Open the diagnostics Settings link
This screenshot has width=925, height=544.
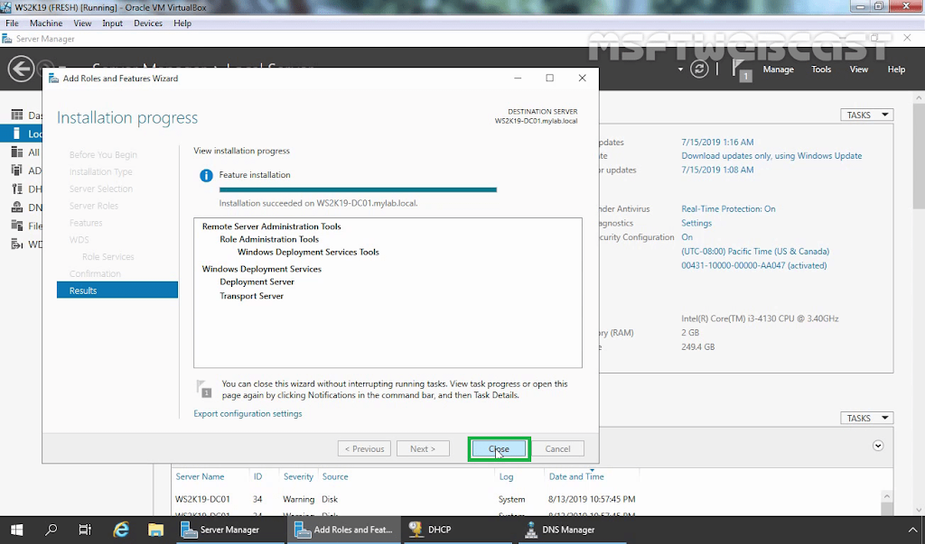click(696, 223)
